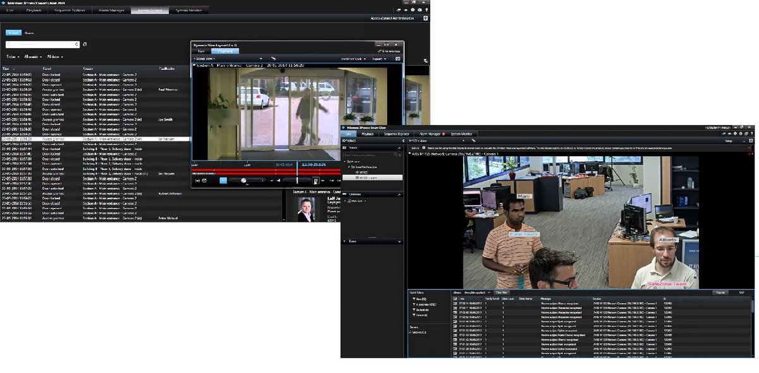Click the Clear filter button
The image size is (759, 373).
click(x=502, y=293)
